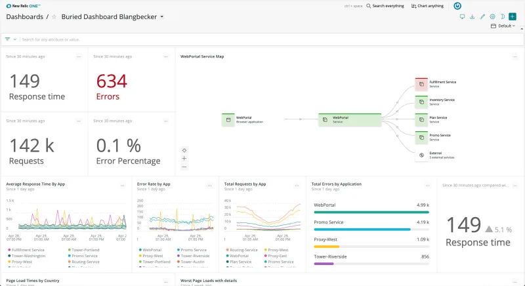Select the Plan Service map node
The image size is (525, 286).
(x=421, y=120)
